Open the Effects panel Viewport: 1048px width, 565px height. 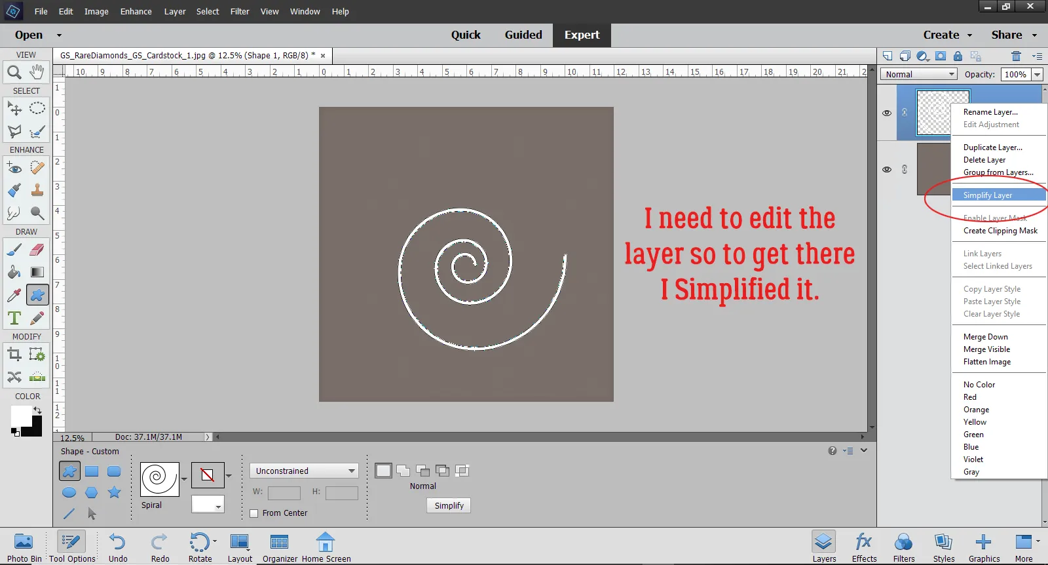[x=864, y=547]
